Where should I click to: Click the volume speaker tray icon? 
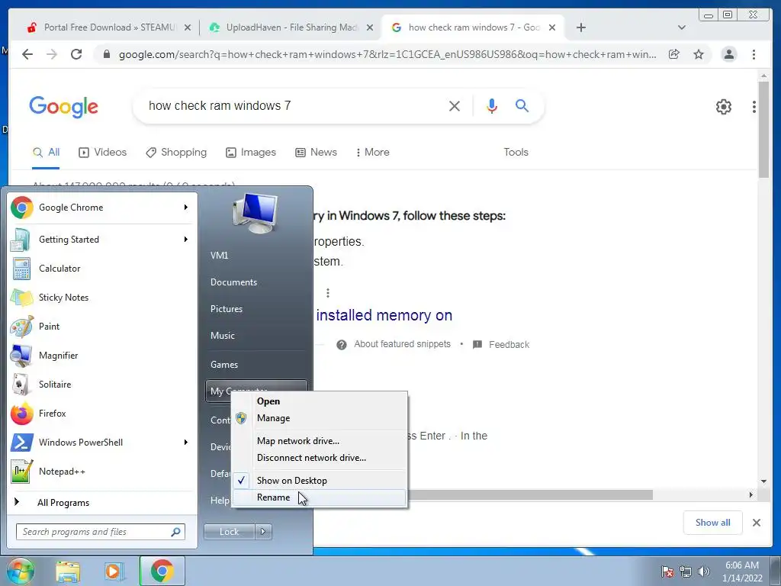(704, 572)
